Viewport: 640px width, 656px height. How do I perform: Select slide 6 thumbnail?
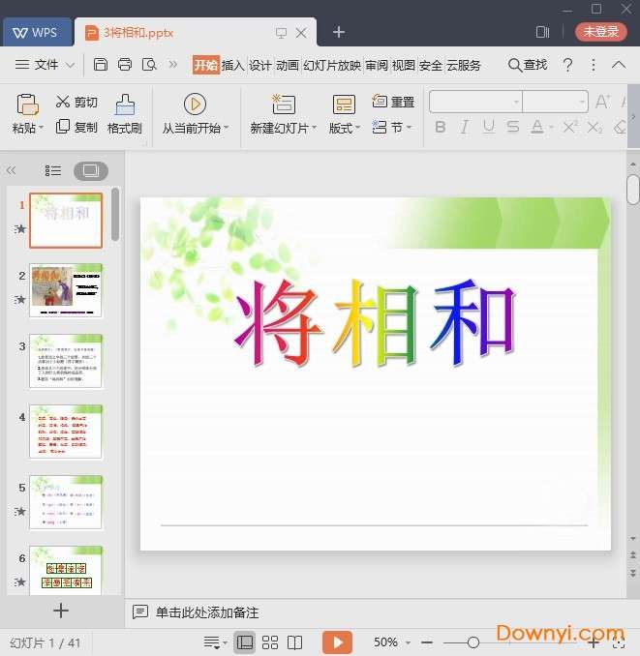pos(66,570)
